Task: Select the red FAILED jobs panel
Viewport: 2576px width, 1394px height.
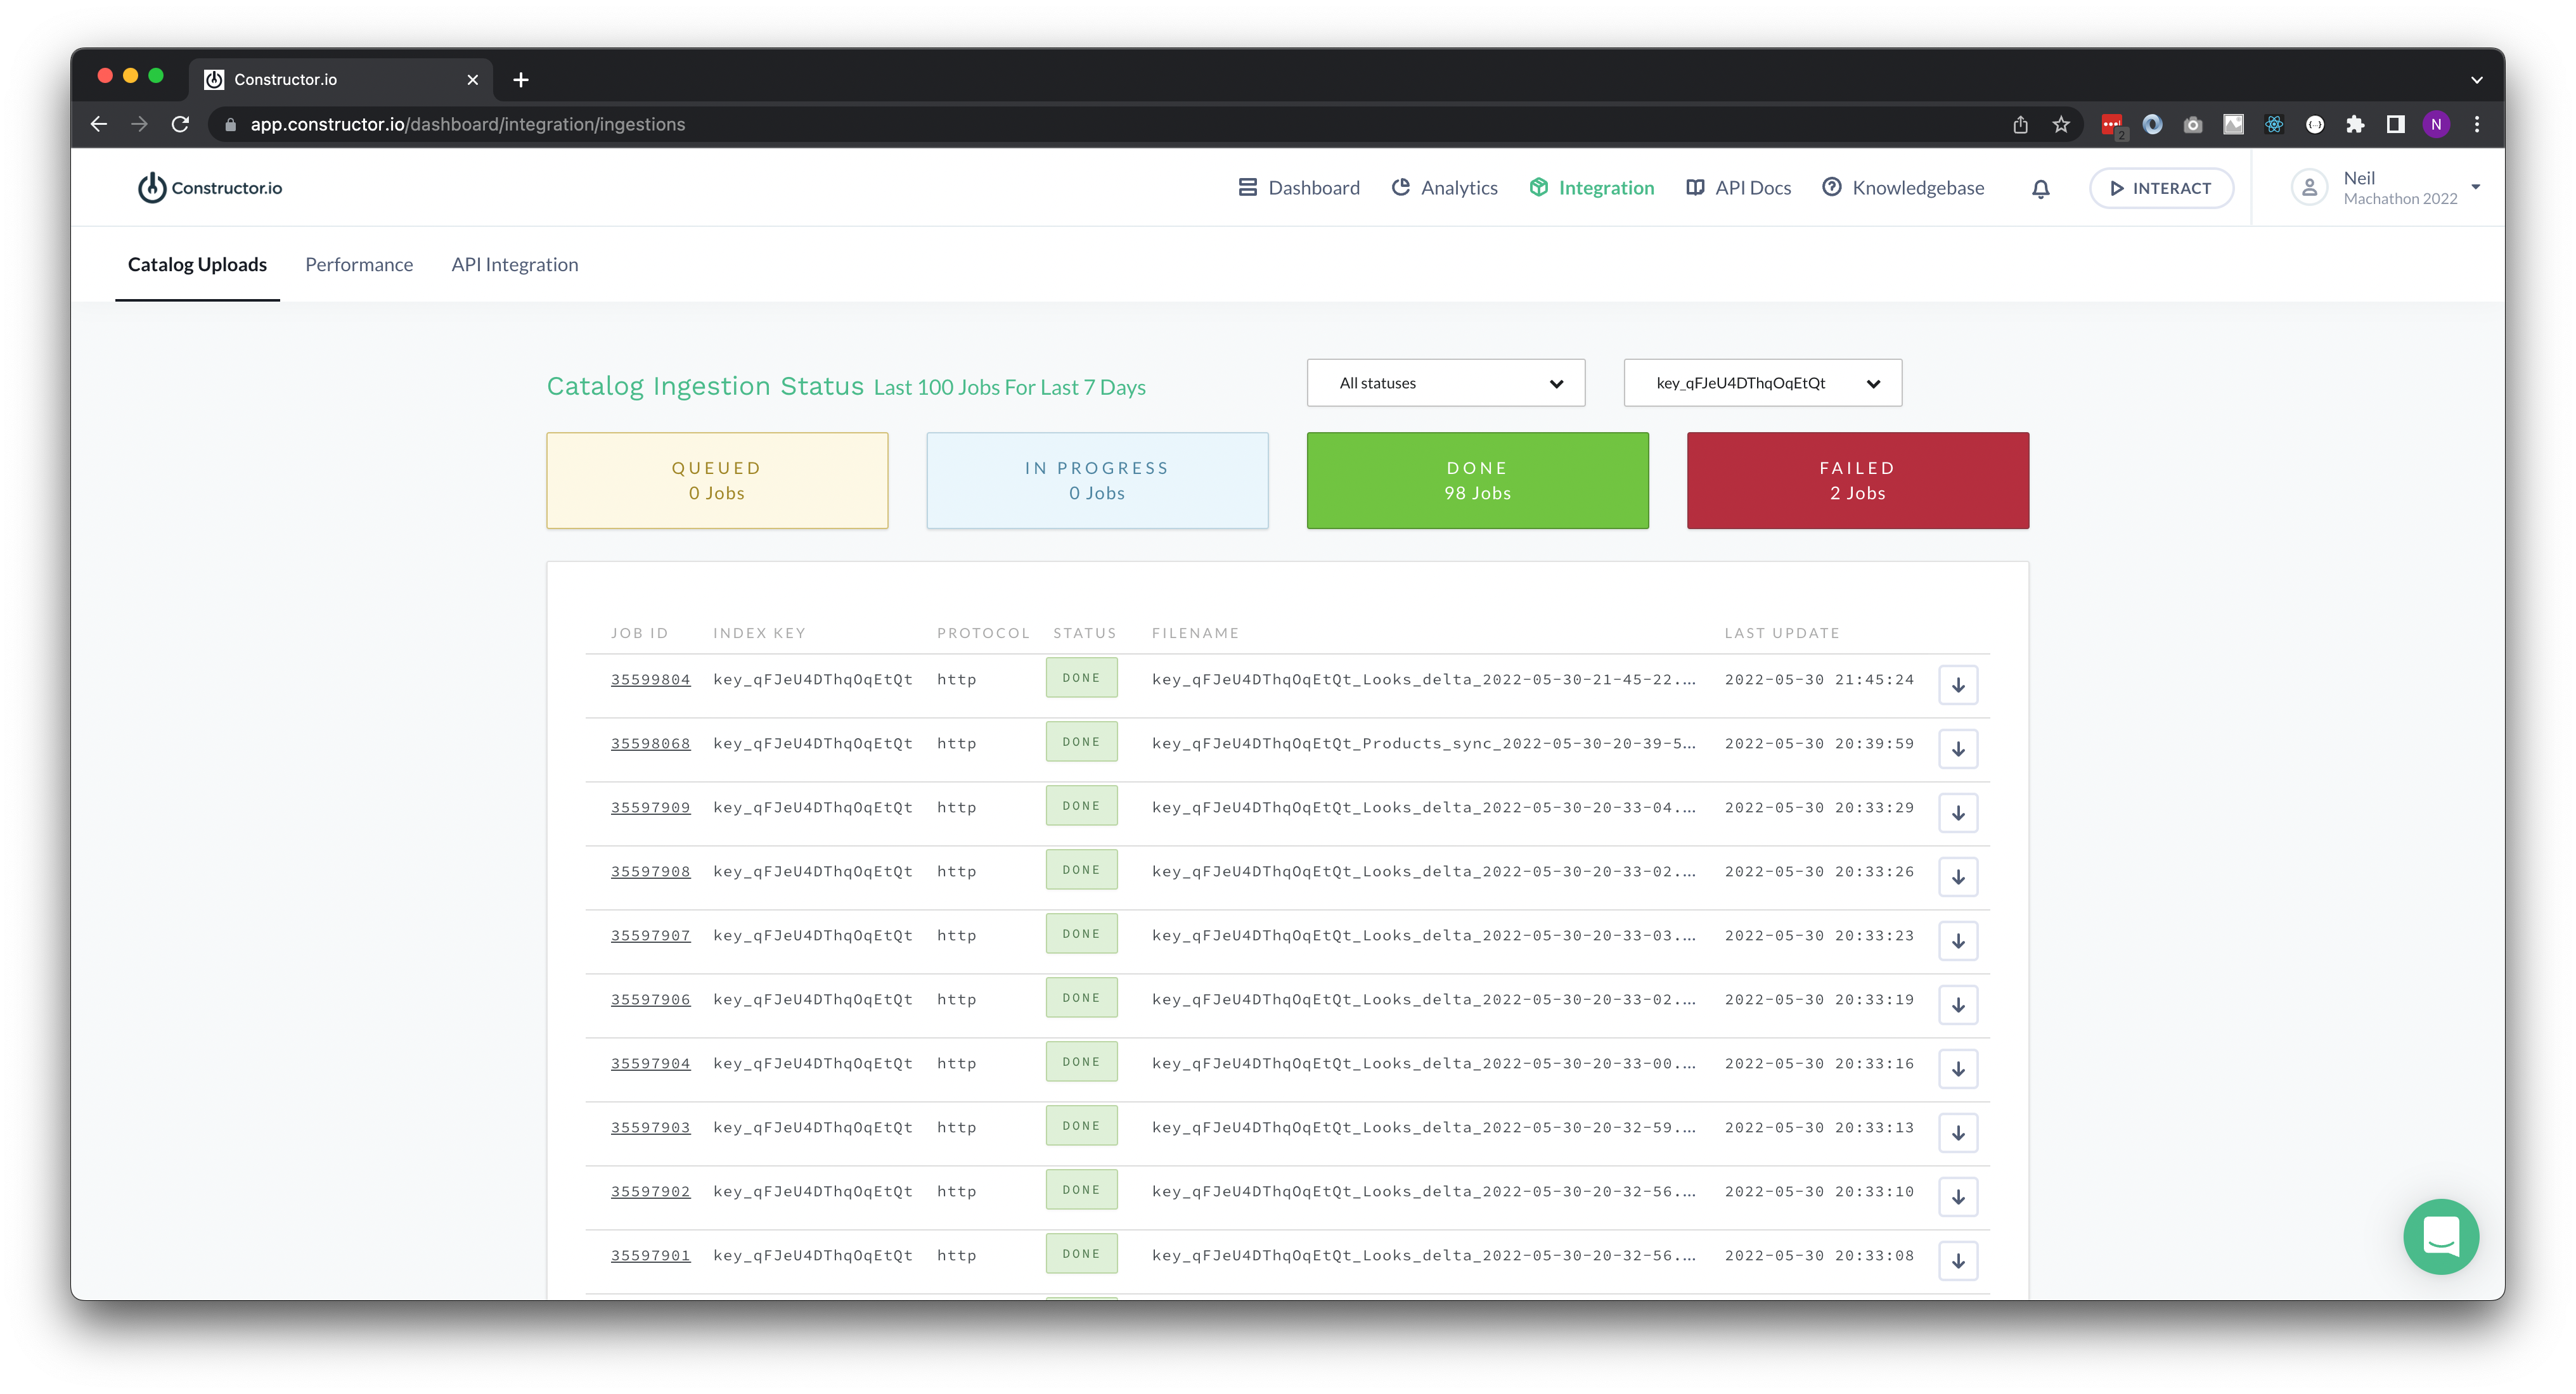Action: pyautogui.click(x=1856, y=480)
